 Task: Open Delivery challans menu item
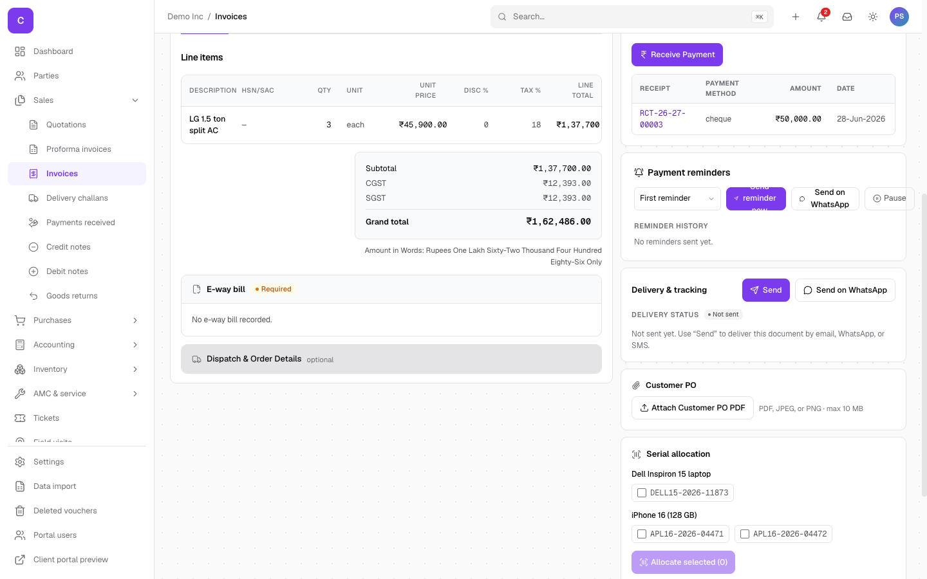77,198
